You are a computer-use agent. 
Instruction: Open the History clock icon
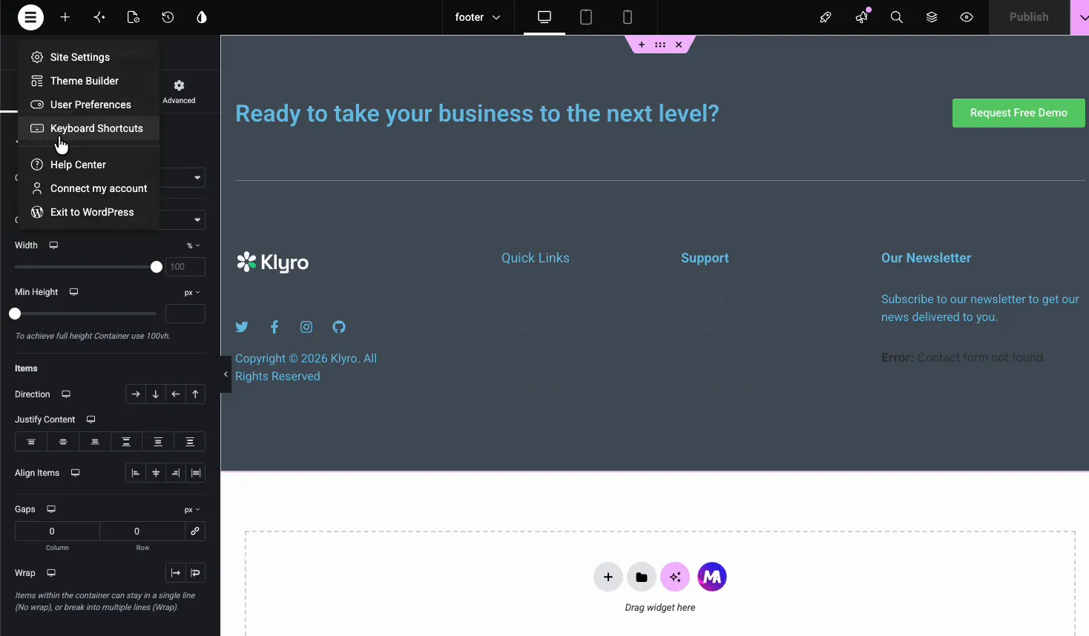168,17
